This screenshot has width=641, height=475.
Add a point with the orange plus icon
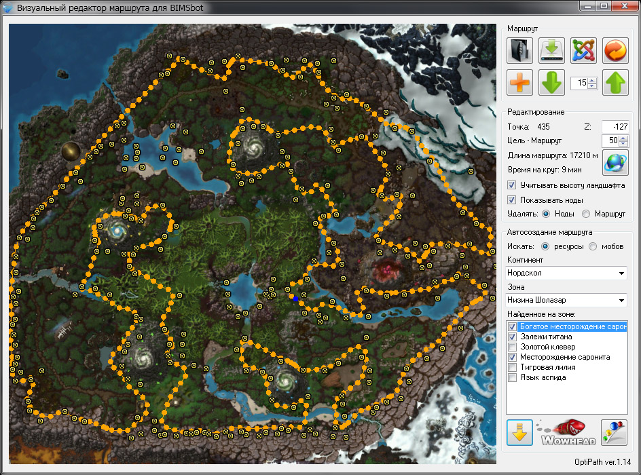click(519, 82)
